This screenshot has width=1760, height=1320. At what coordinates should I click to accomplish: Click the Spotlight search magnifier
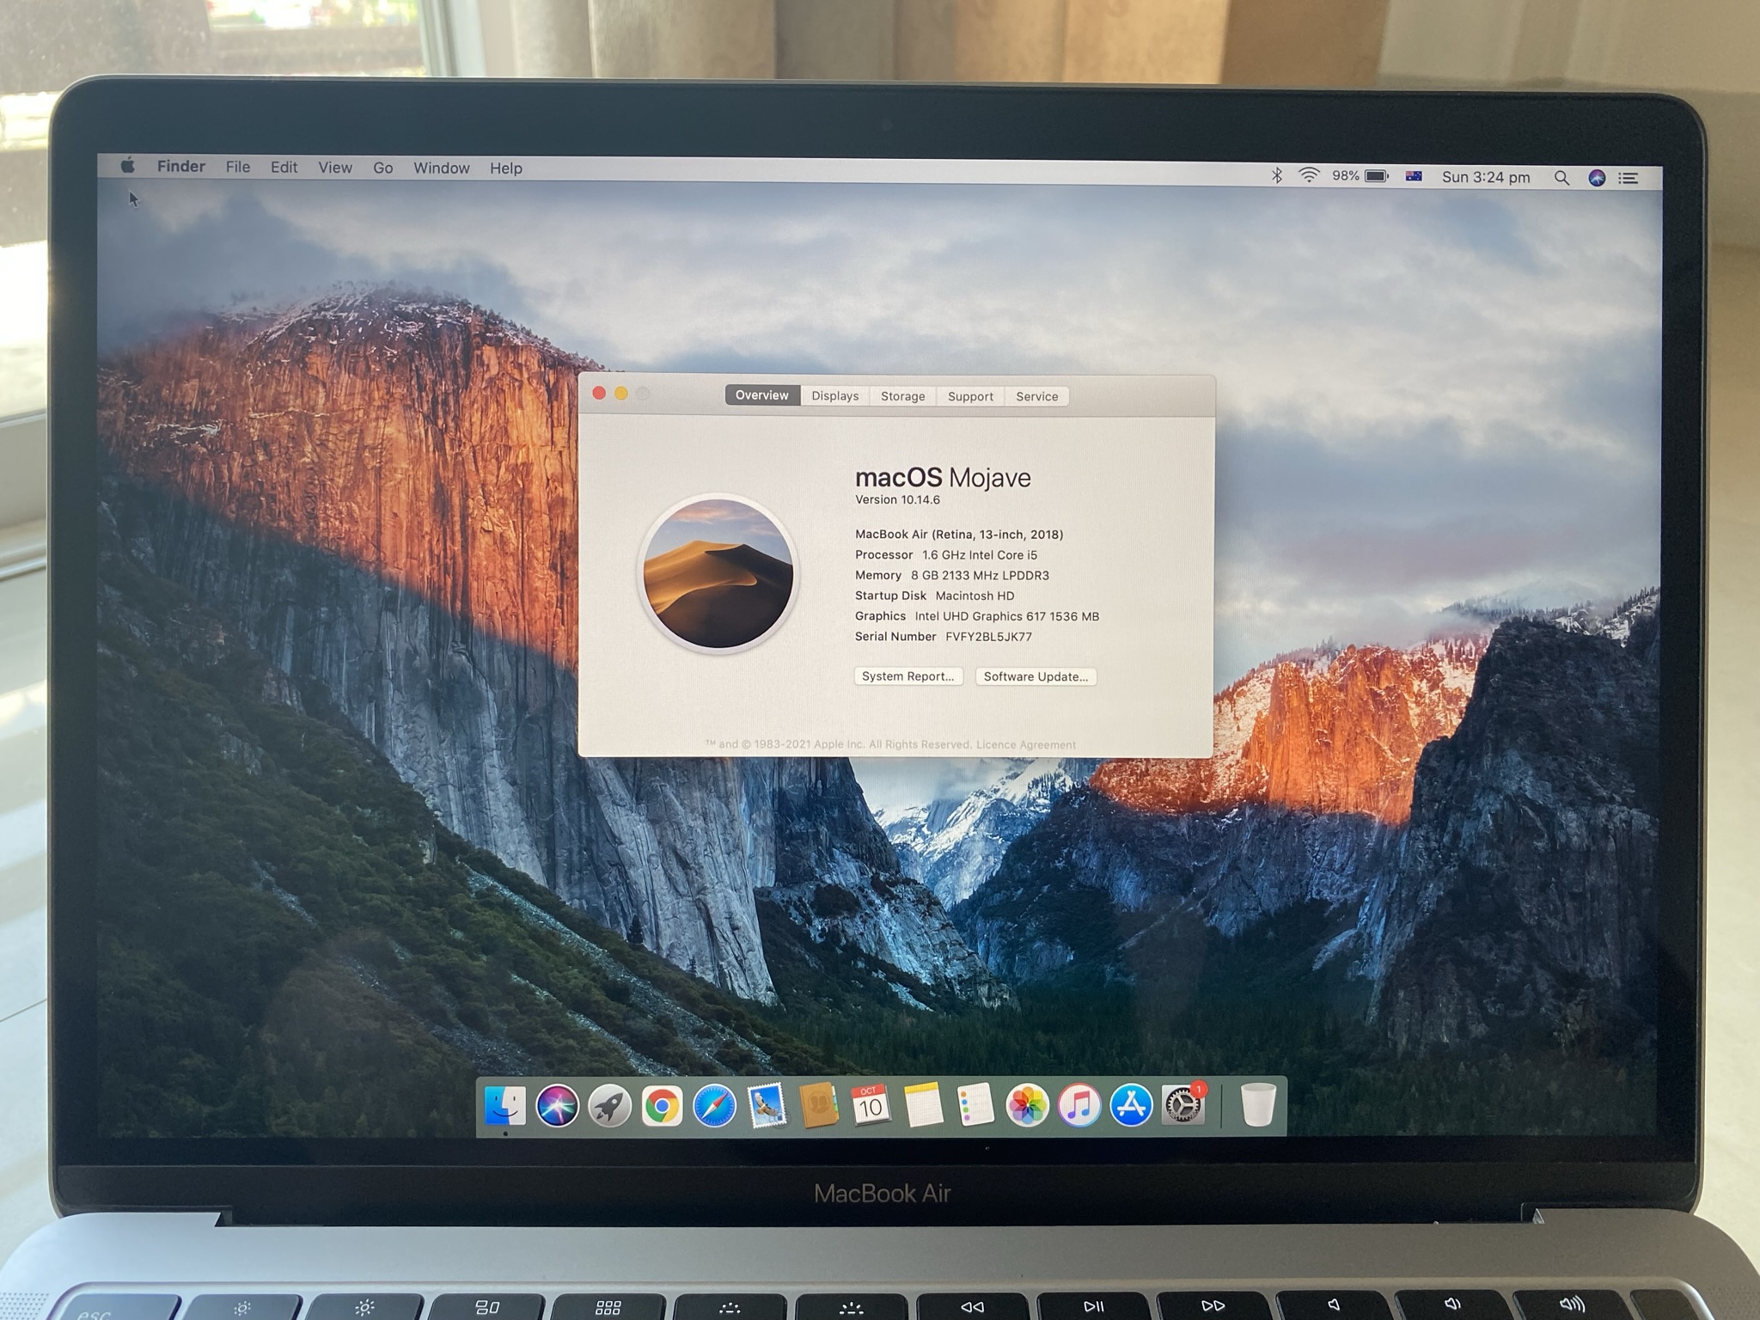(1561, 178)
